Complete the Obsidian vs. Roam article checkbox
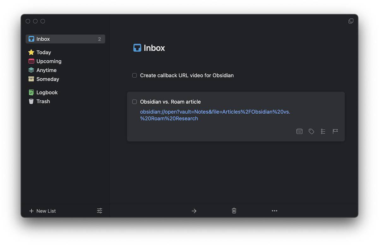The height and width of the screenshot is (245, 379). pyautogui.click(x=135, y=102)
